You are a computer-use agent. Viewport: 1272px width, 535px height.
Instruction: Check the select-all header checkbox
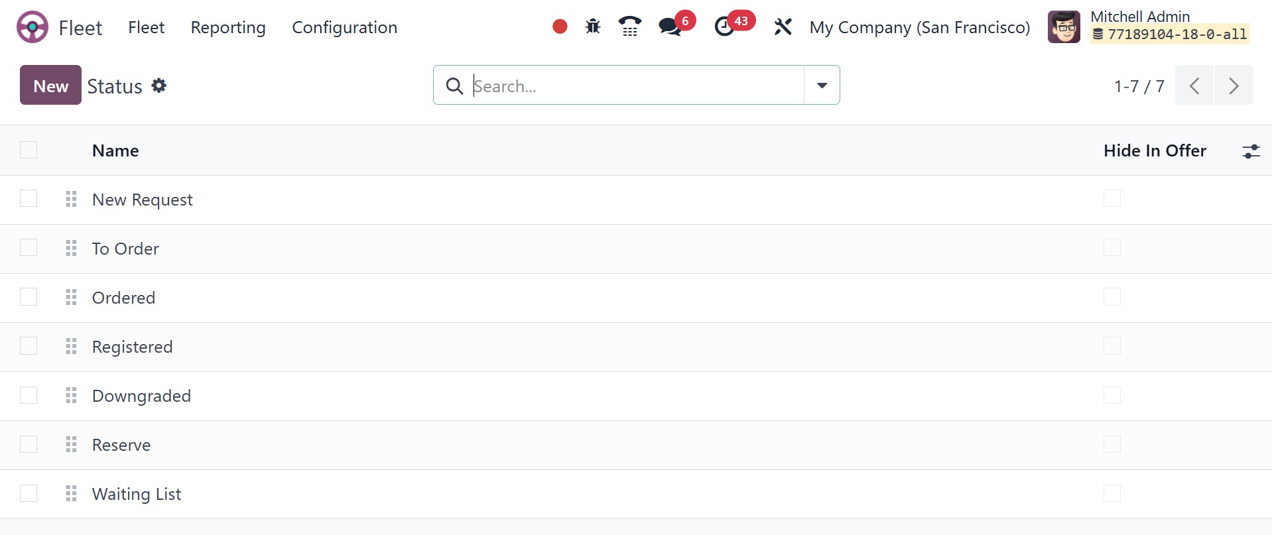pos(29,150)
